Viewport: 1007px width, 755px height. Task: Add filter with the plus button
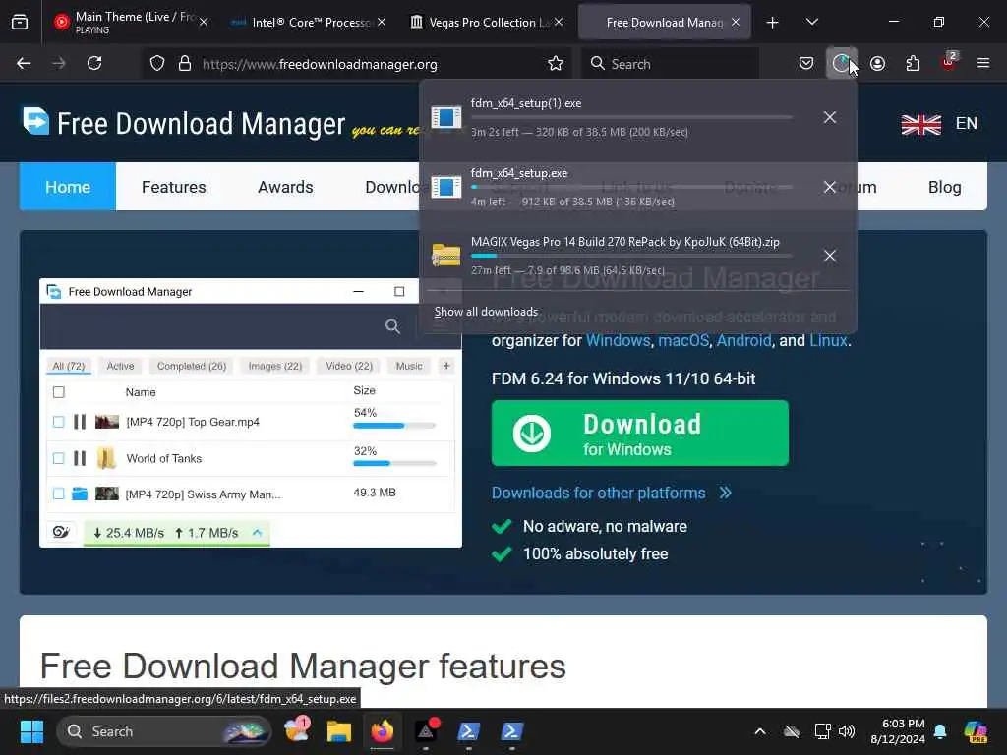(446, 366)
